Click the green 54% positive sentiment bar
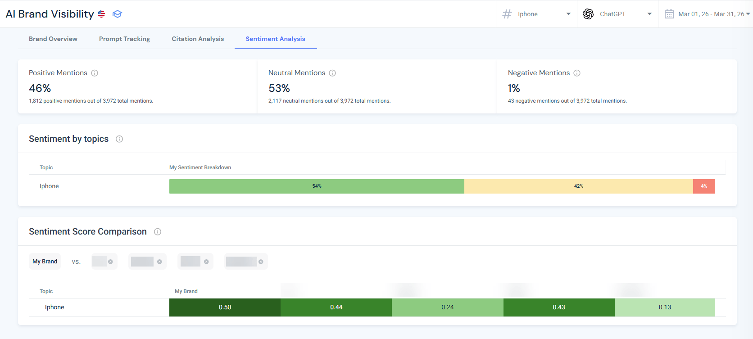 [317, 186]
